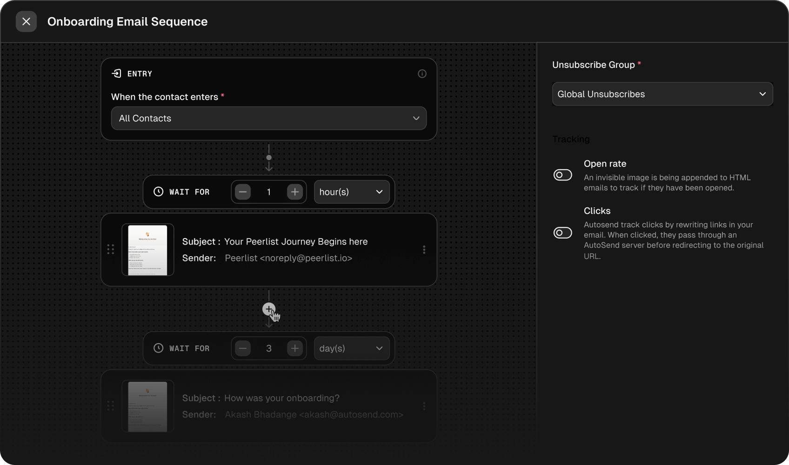Open options menu for the onboarding email

(x=424, y=405)
